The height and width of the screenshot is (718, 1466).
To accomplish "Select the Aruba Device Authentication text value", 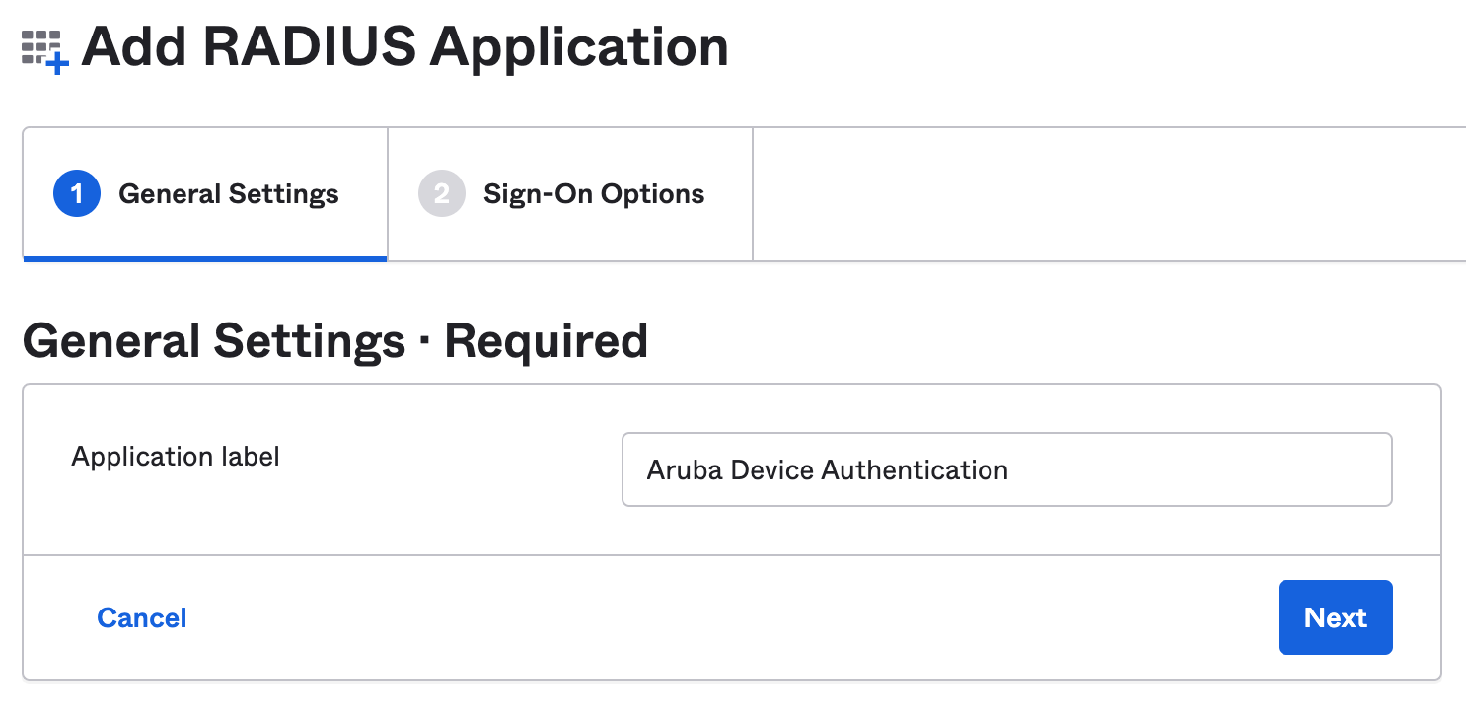I will pos(827,470).
